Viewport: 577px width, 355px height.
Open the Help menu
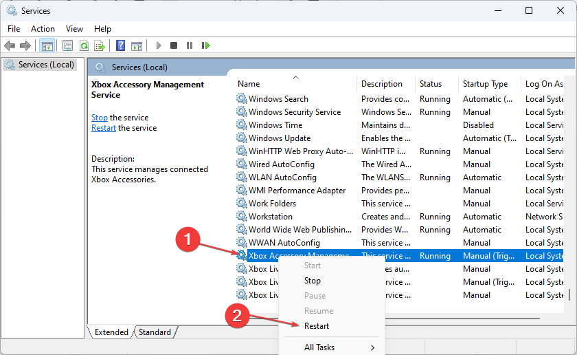(x=102, y=29)
